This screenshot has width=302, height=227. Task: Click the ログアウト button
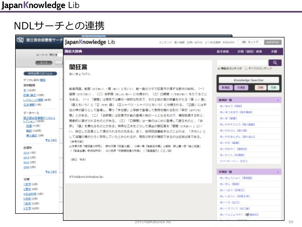pos(273,42)
